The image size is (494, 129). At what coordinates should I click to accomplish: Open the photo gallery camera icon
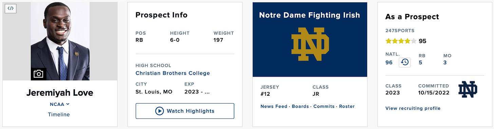(x=38, y=74)
